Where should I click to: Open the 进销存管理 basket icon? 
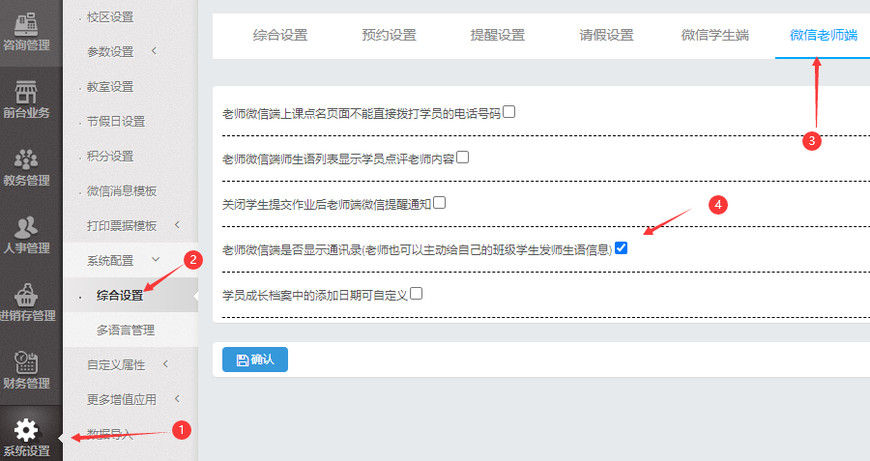tap(26, 295)
